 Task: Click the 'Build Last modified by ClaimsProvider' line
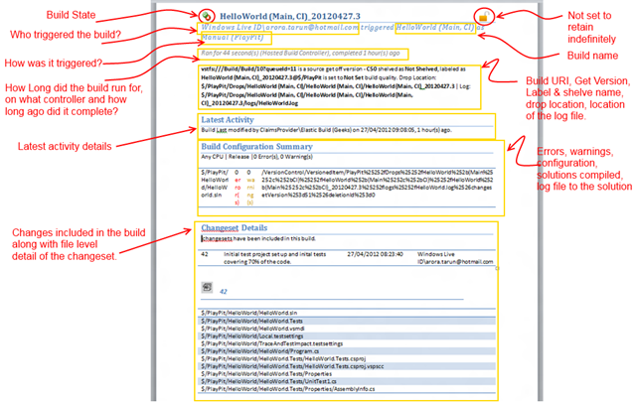point(326,130)
